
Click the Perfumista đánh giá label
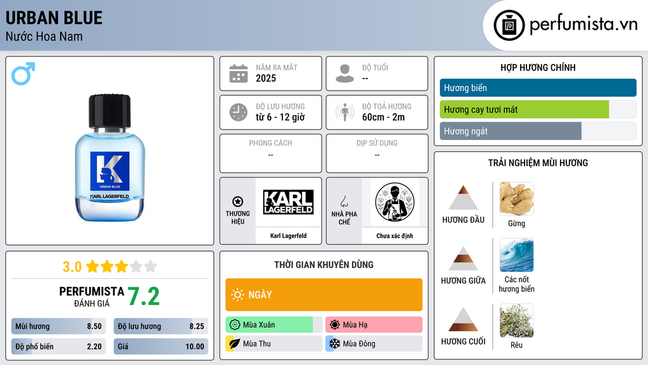(91, 297)
